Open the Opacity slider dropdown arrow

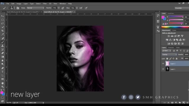coord(58,8)
